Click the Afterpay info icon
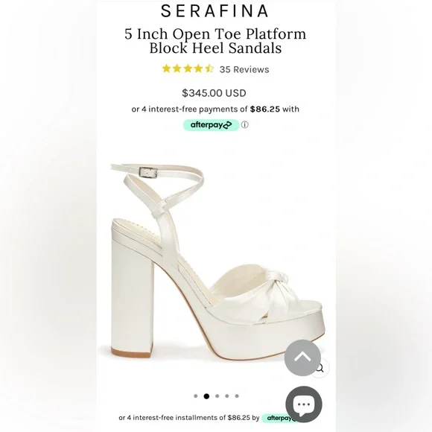Image resolution: width=432 pixels, height=432 pixels. (x=244, y=125)
